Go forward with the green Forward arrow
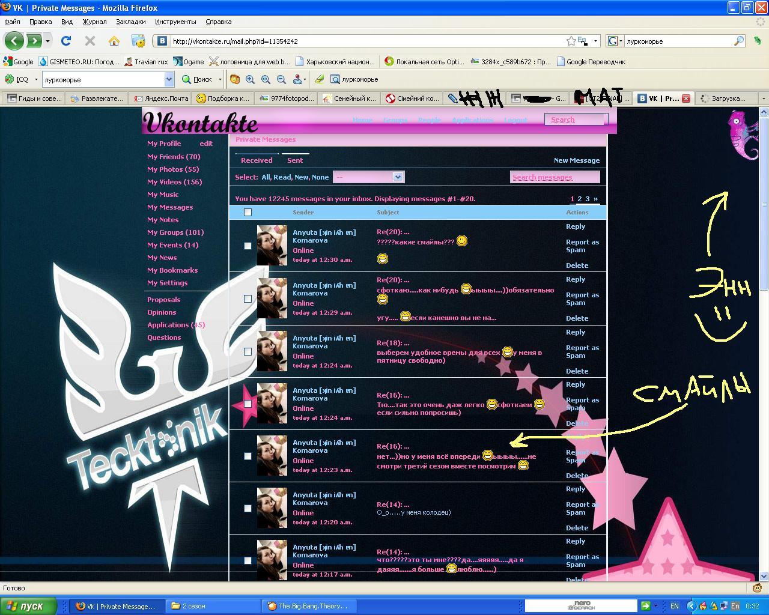The height and width of the screenshot is (615, 769). [34, 41]
